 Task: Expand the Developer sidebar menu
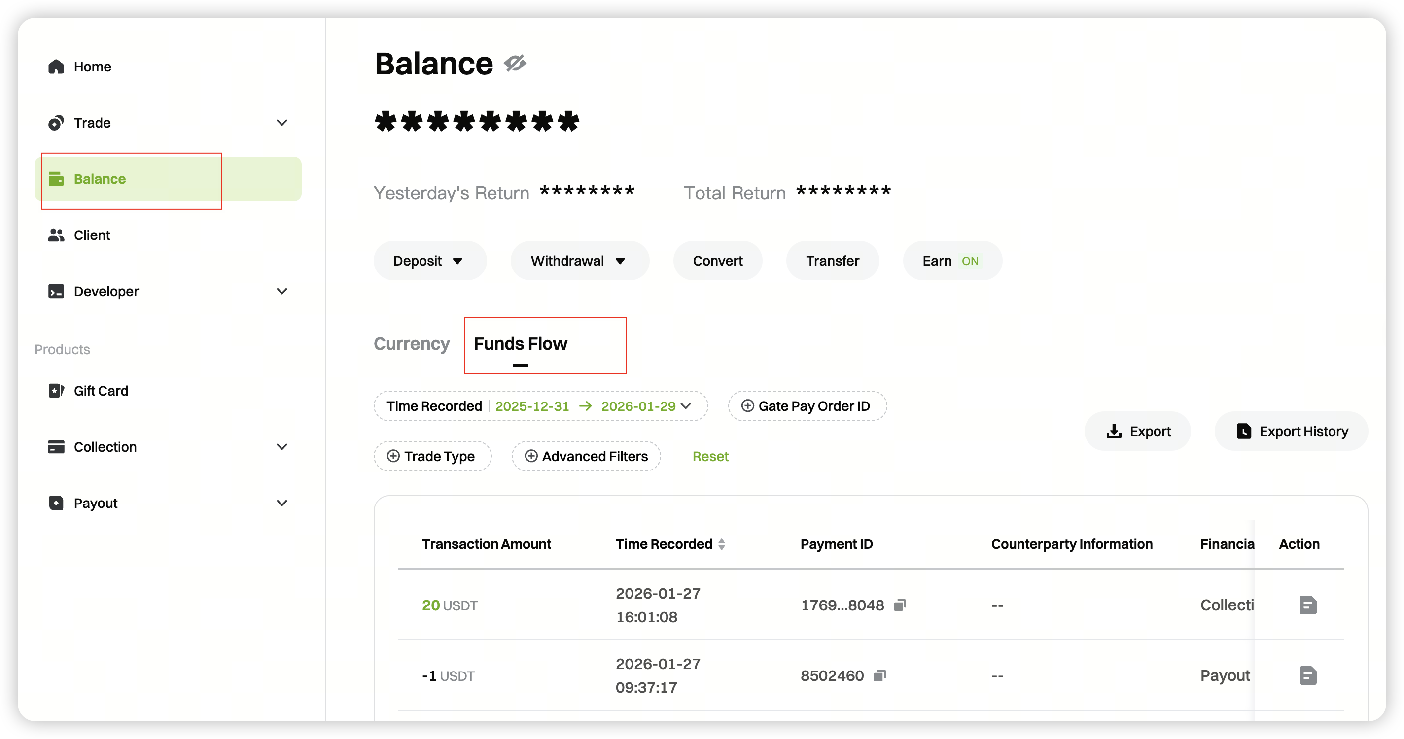pyautogui.click(x=281, y=291)
